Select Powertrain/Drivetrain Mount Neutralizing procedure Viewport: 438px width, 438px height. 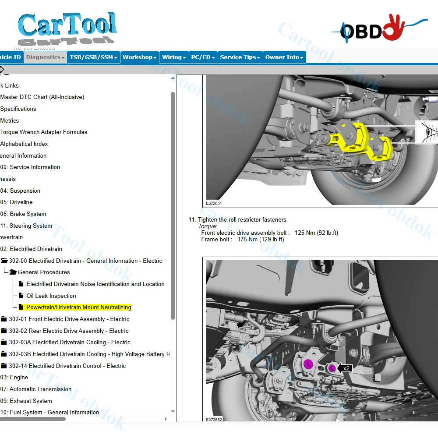[x=79, y=307]
